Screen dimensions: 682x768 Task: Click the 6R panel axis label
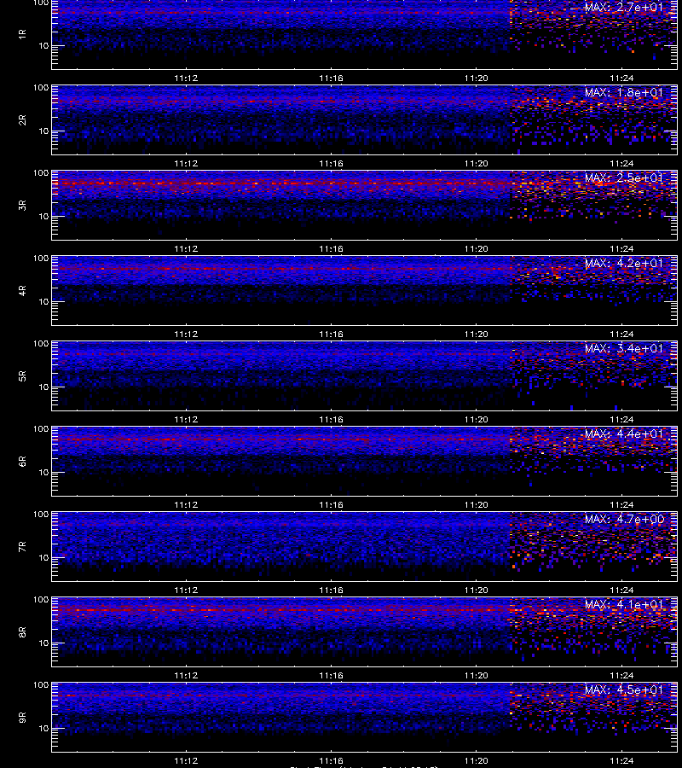(22, 462)
